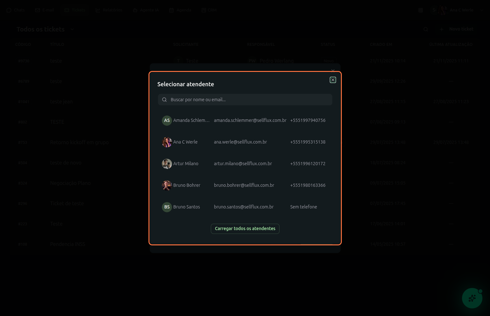Open the Chats tab in top navigation

[x=16, y=10]
